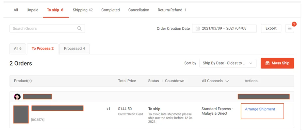Image resolution: width=307 pixels, height=133 pixels.
Task: Click the buyer avatar icon
Action: [x=17, y=97]
